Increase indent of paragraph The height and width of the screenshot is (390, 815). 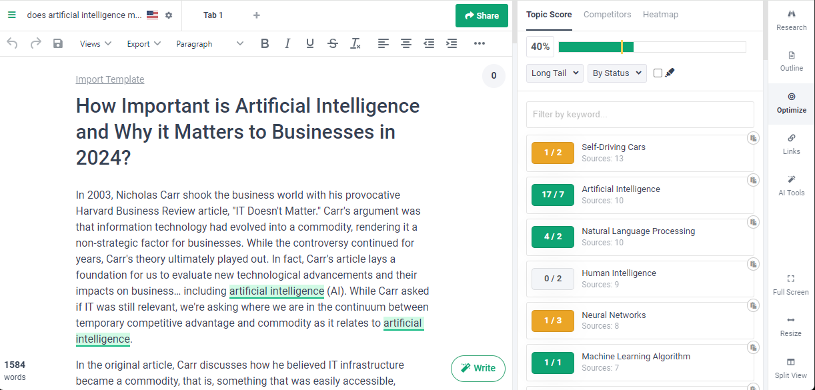452,43
